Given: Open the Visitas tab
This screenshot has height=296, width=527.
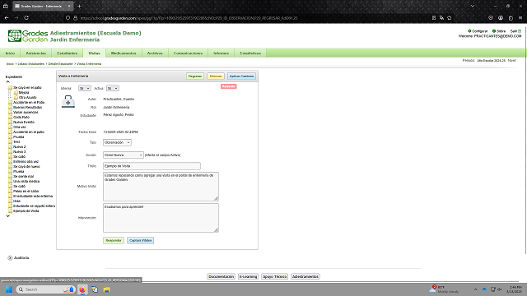Looking at the screenshot, I should coord(94,53).
